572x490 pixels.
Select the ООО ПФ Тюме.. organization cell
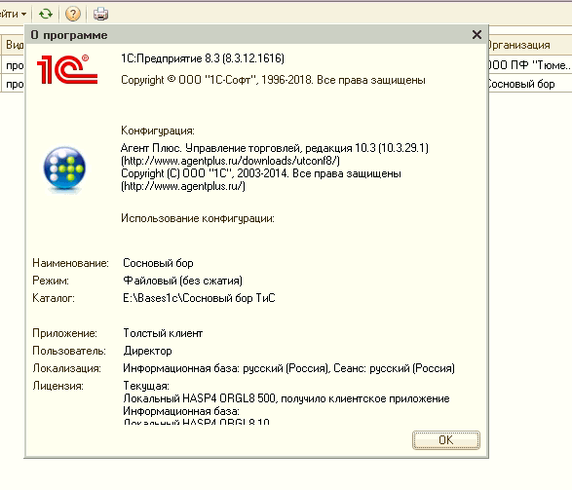point(530,65)
